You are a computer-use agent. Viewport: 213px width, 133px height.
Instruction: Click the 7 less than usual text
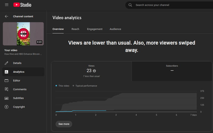coord(92,76)
